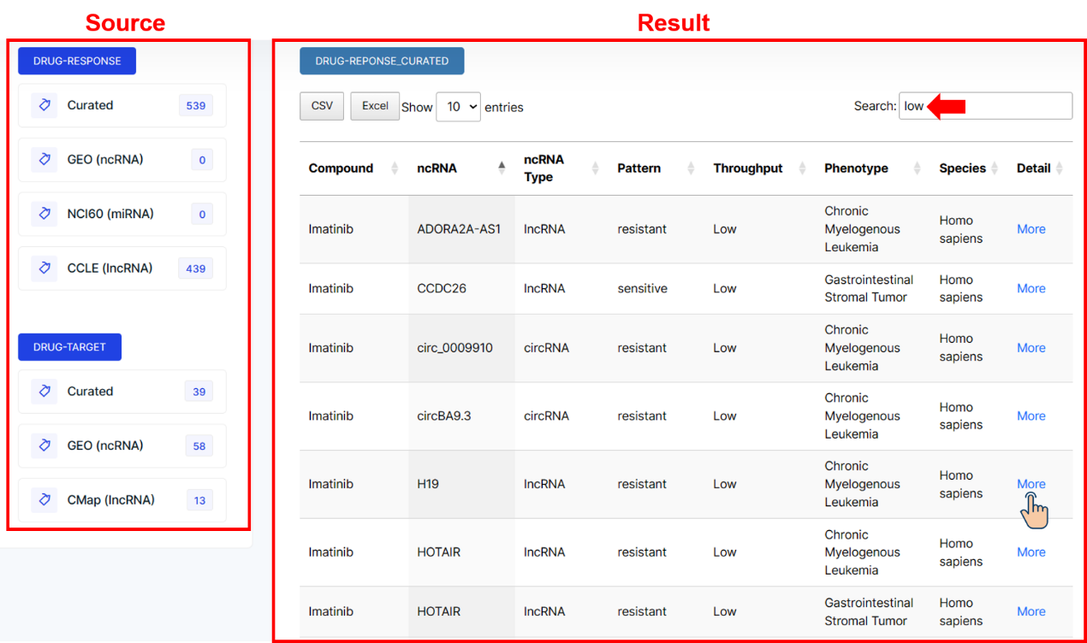
Task: Open More details for ADORA2A-AS1 row
Action: [1031, 229]
